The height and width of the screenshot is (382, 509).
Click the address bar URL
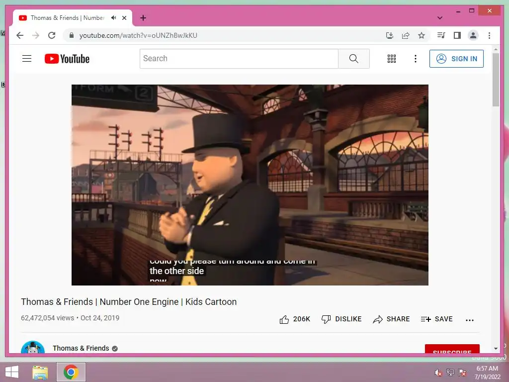(x=138, y=35)
